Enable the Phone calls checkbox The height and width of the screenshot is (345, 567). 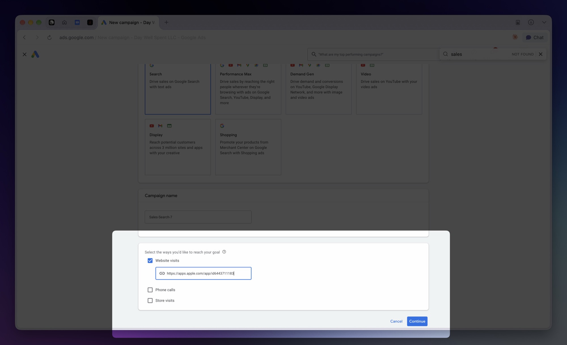[x=150, y=290]
